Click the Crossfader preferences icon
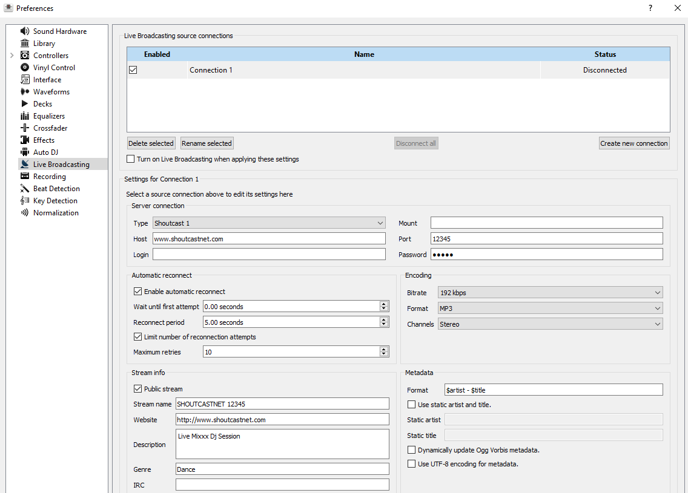 click(24, 128)
